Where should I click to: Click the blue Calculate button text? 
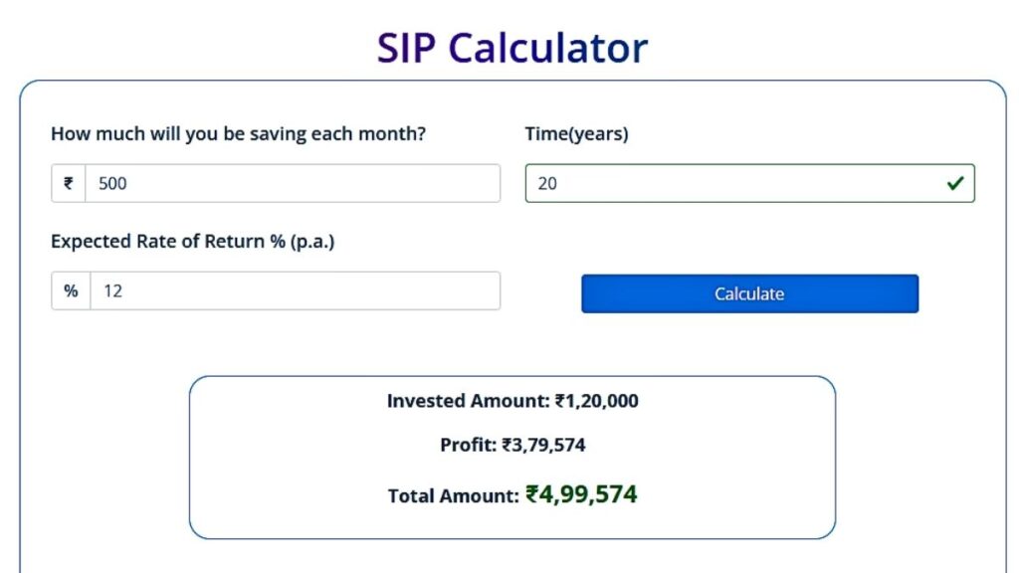click(x=748, y=292)
